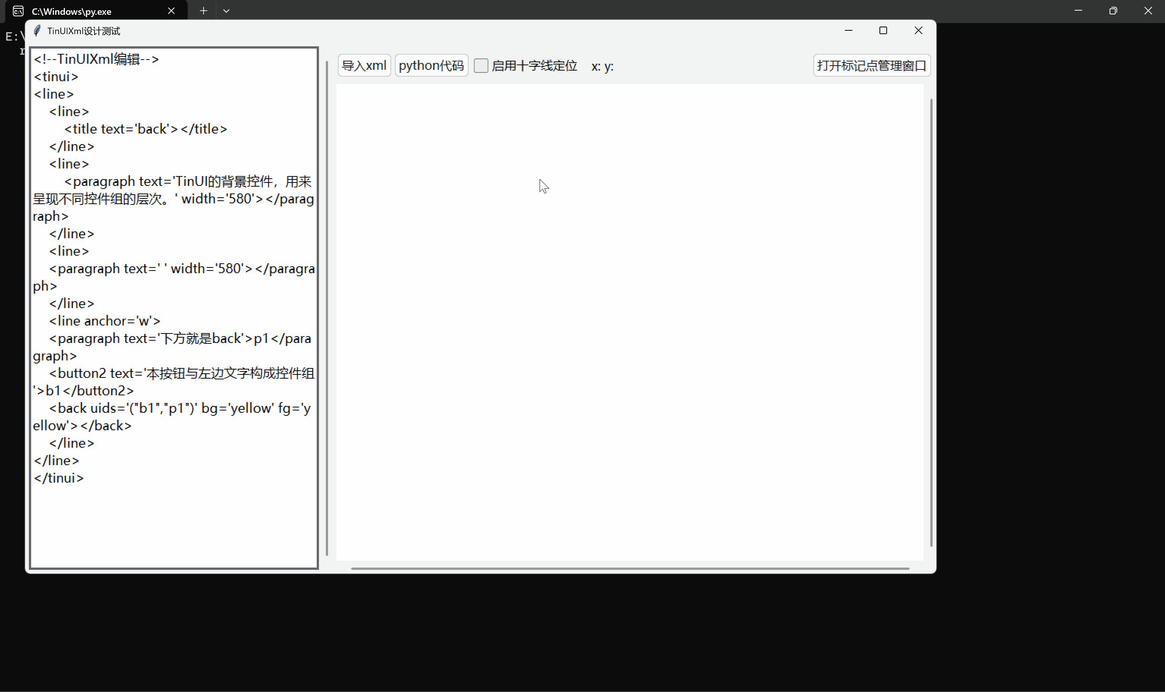Click the 导入xml button

[x=364, y=66]
